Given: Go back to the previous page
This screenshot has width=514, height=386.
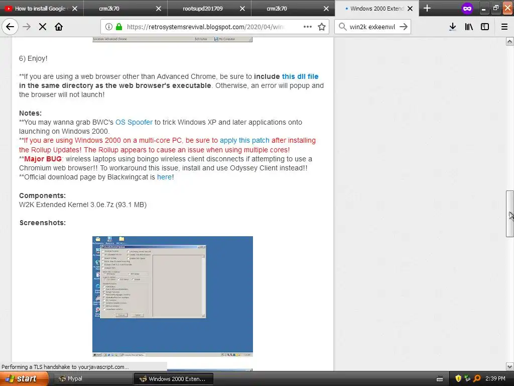Looking at the screenshot, I should pyautogui.click(x=10, y=27).
